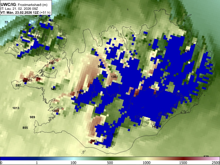Click the map value "855"

25,128
